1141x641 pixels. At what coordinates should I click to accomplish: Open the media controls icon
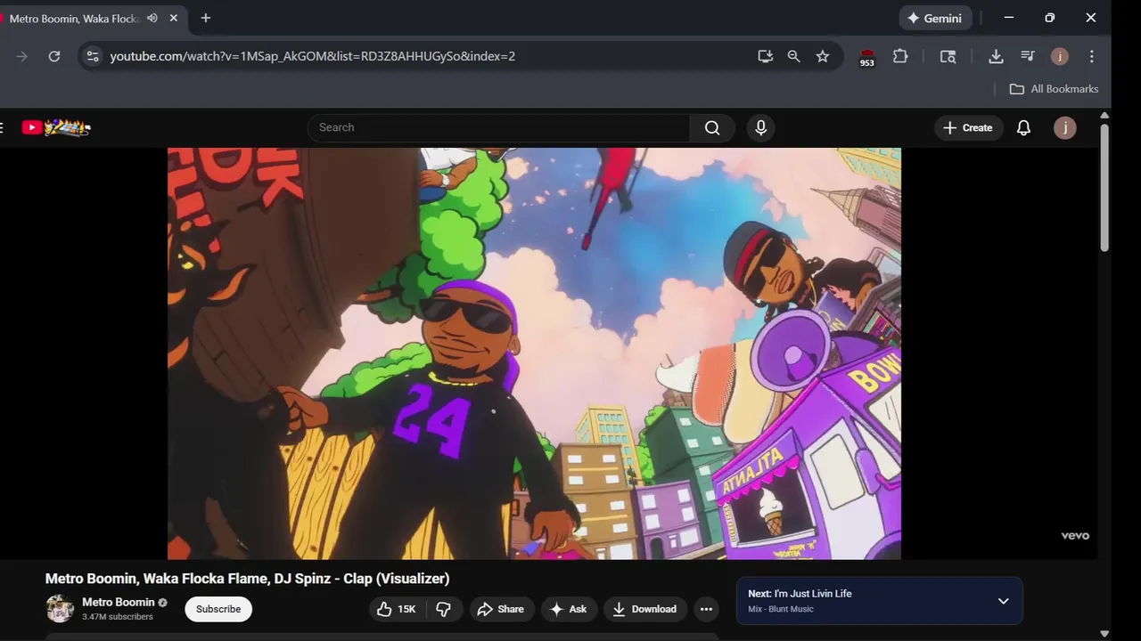click(1028, 56)
